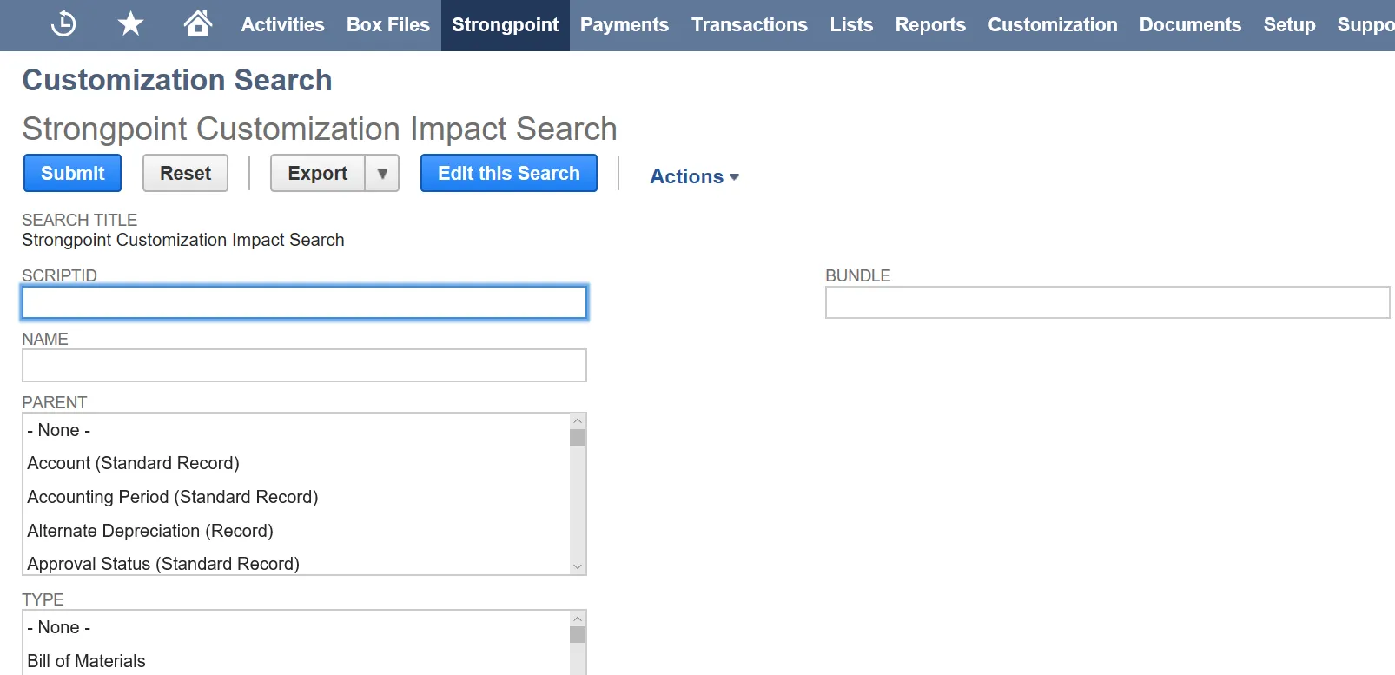Open the Documents menu
Viewport: 1395px width, 675px height.
(x=1190, y=25)
